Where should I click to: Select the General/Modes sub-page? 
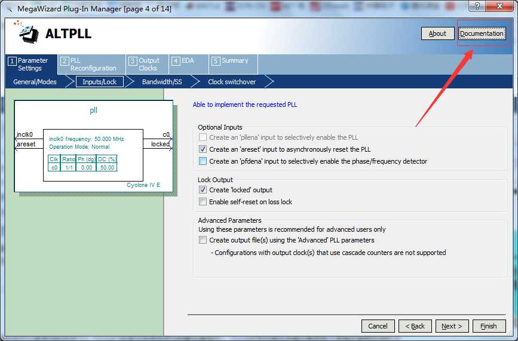pyautogui.click(x=35, y=82)
